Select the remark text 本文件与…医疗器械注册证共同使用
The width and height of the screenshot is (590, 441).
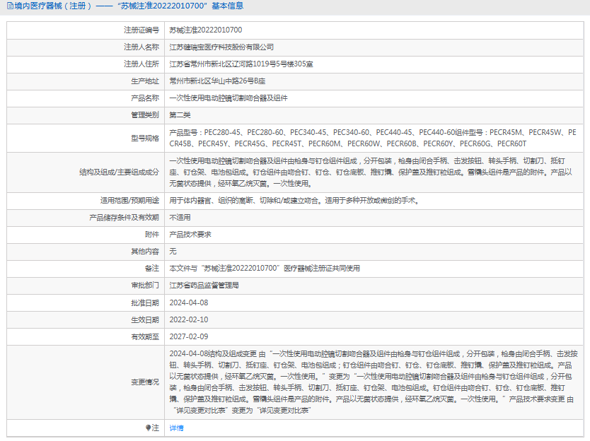coord(265,269)
